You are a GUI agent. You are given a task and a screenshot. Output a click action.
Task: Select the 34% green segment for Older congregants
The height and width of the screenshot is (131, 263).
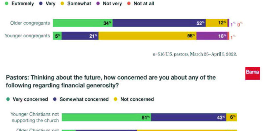83,23
